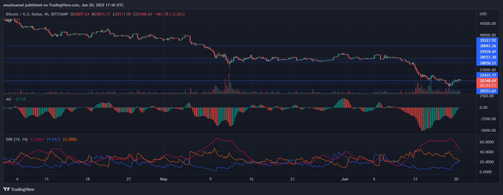
Task: Click the published-by header text
Action: tap(63, 5)
